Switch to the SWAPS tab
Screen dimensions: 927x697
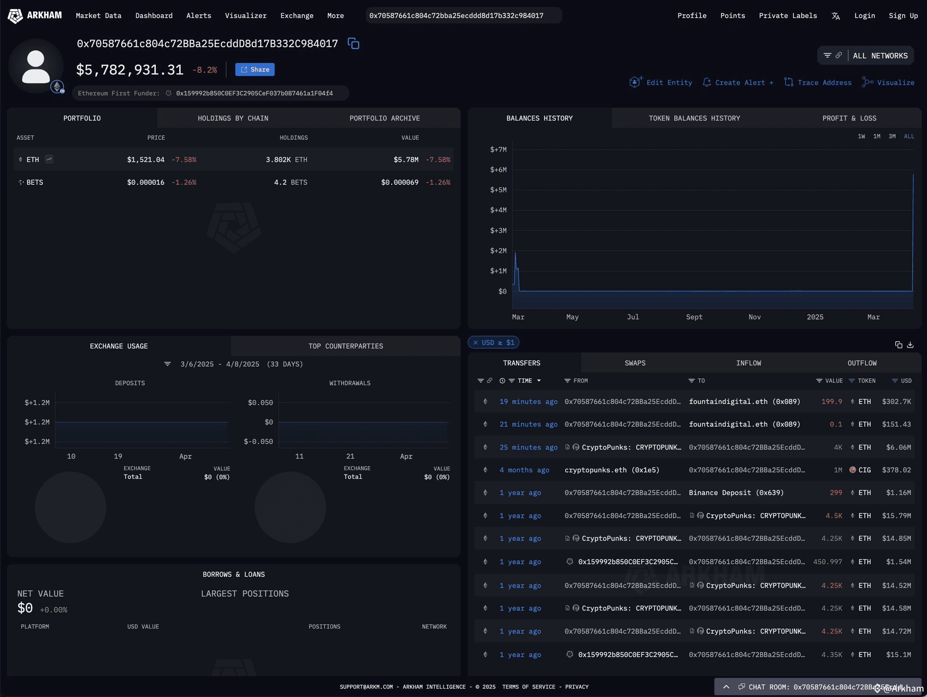click(x=634, y=363)
